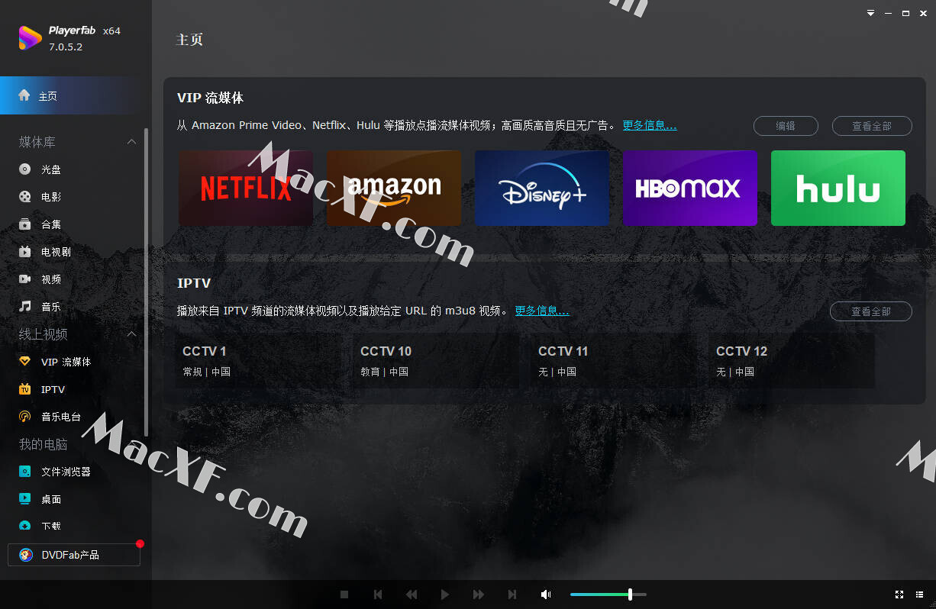
Task: Open the 文件浏览器 file browser icon
Action: point(25,472)
